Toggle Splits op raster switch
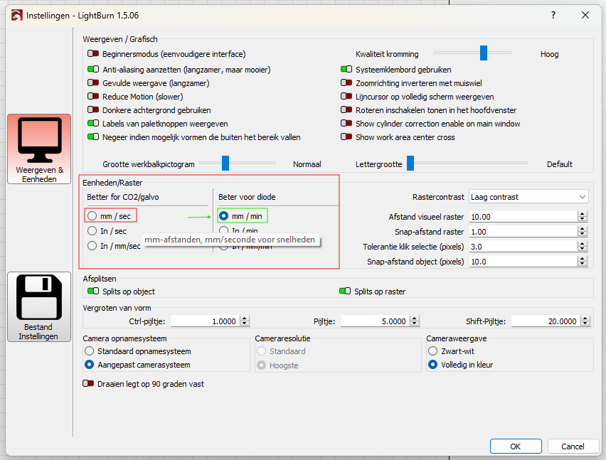606x460 pixels. (345, 291)
